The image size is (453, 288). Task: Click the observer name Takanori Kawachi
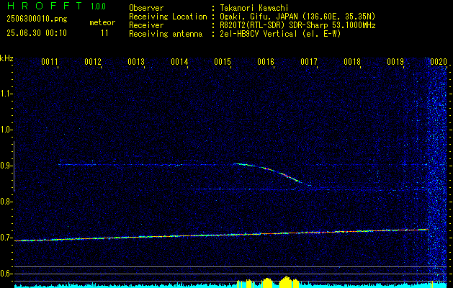(254, 8)
